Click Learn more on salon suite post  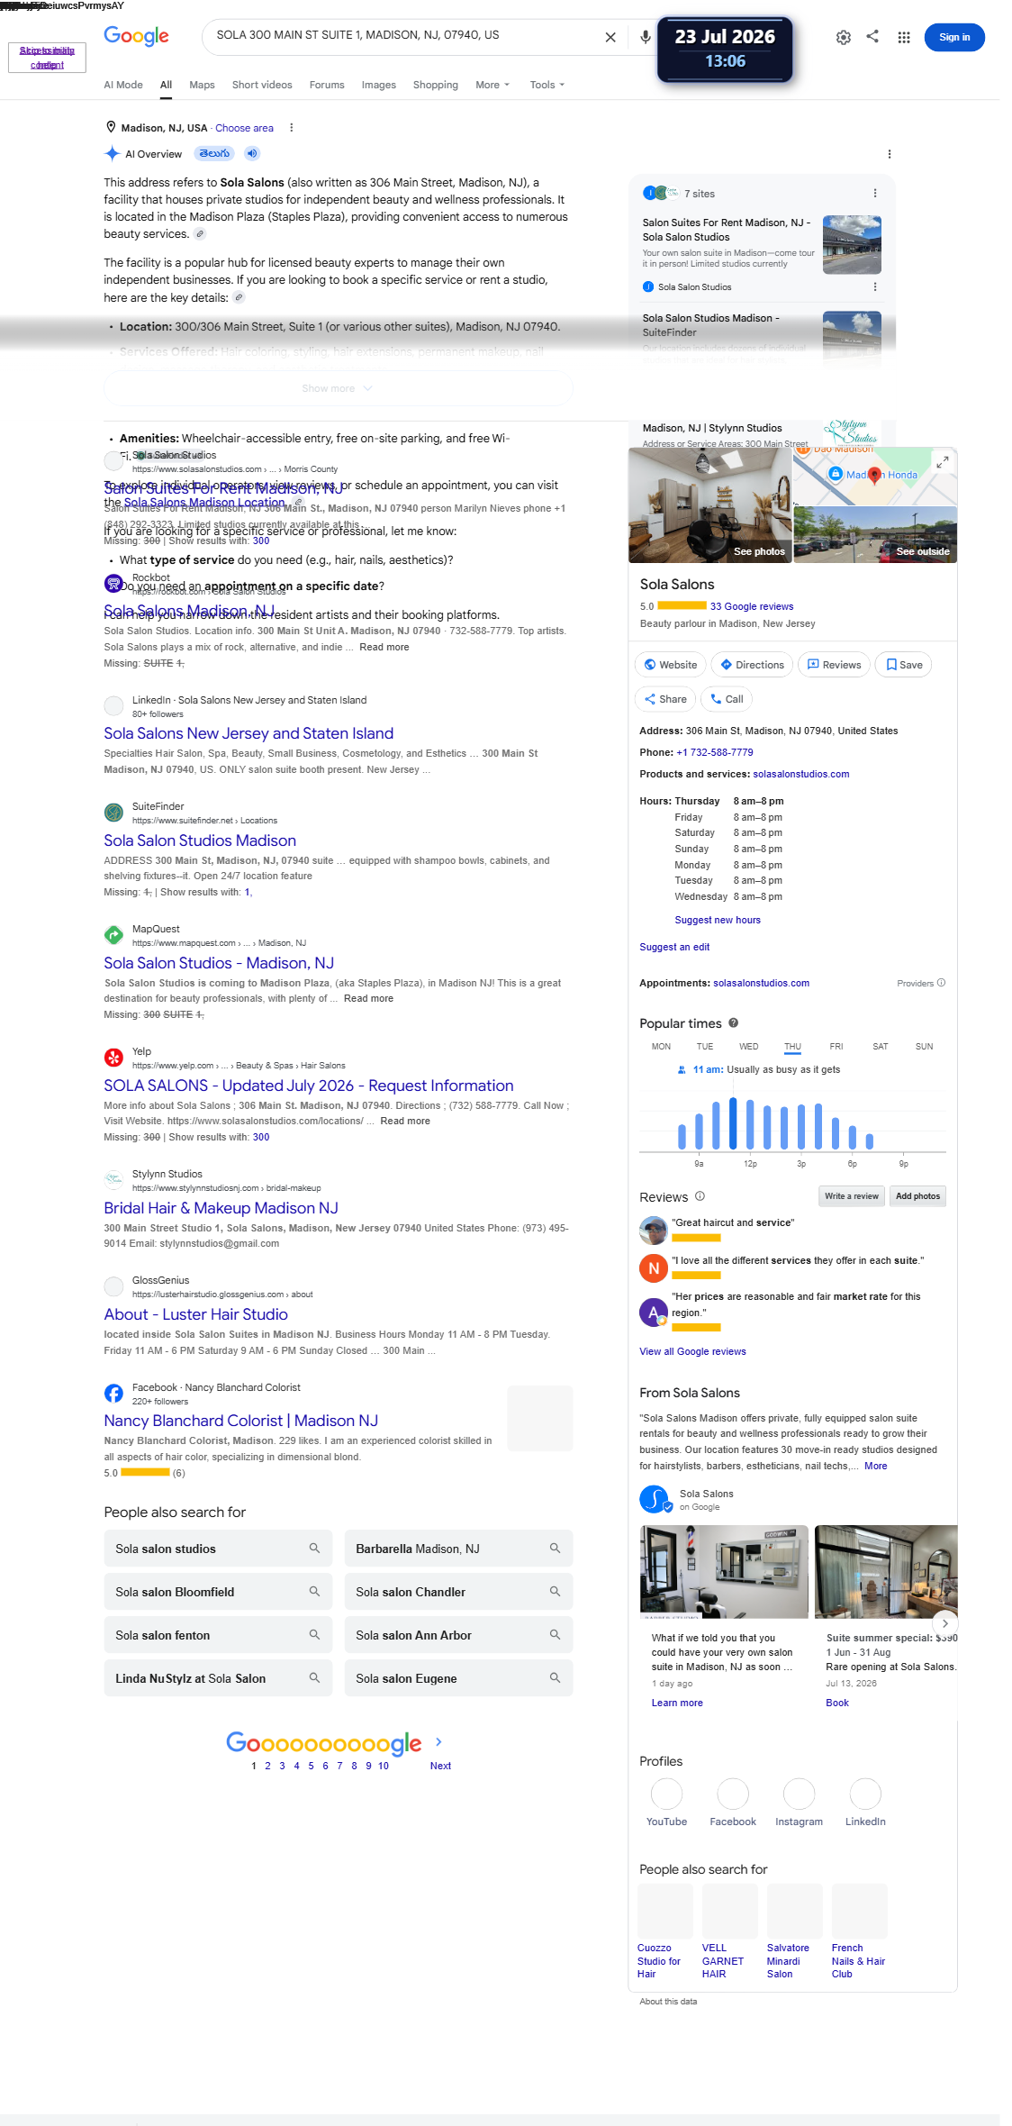[677, 1703]
